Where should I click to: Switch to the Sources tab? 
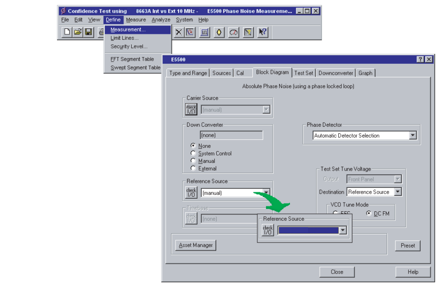222,73
